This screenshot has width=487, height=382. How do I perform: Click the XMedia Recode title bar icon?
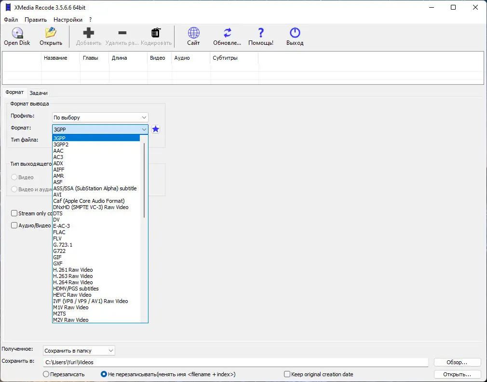tap(8, 7)
